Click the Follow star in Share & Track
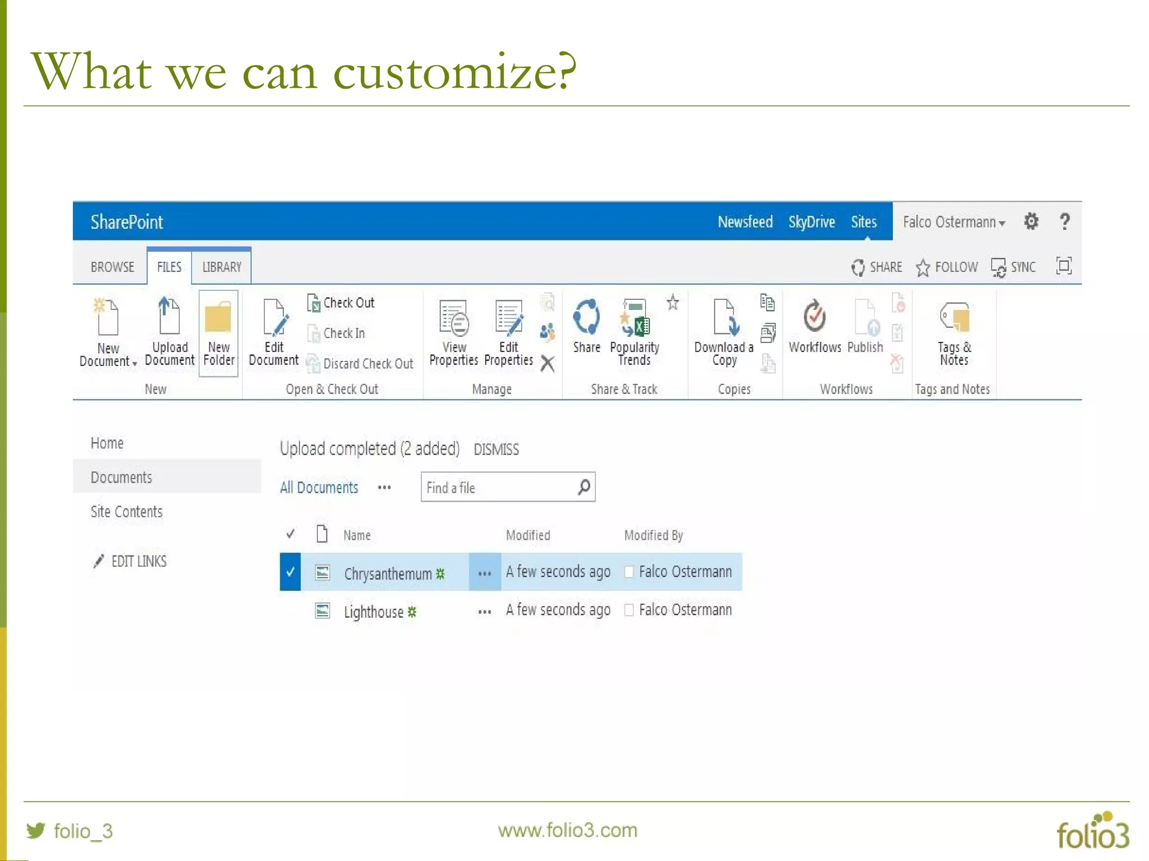The image size is (1149, 861). point(673,303)
